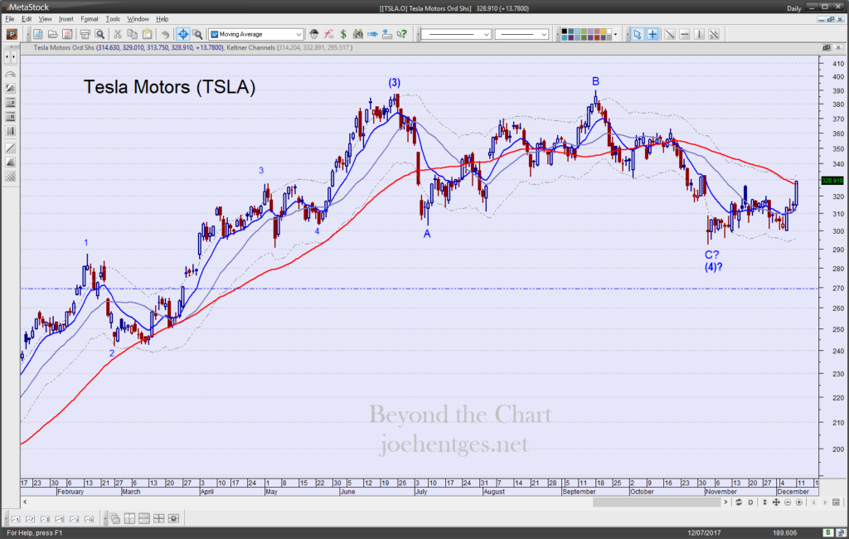Viewport: 849px width, 539px height.
Task: Click the left sidebar diagonal line icon
Action: pos(10,148)
